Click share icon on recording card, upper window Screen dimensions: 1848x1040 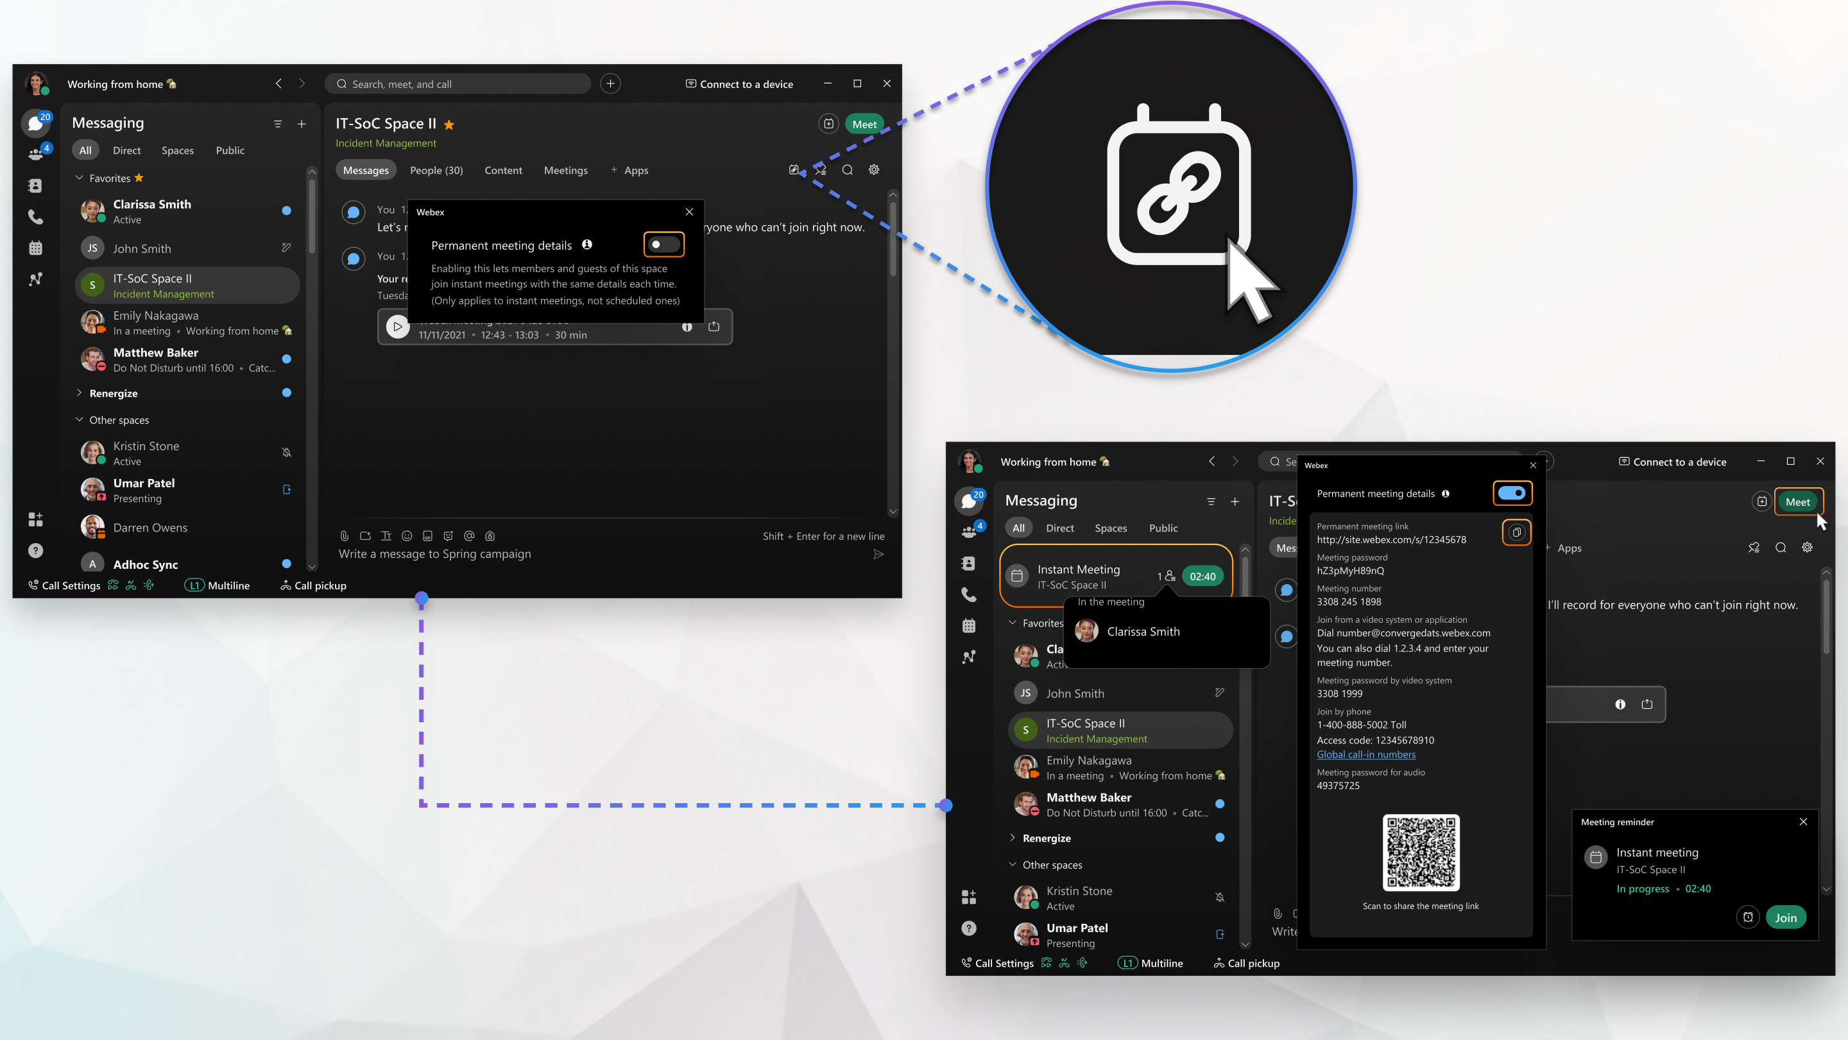tap(714, 327)
